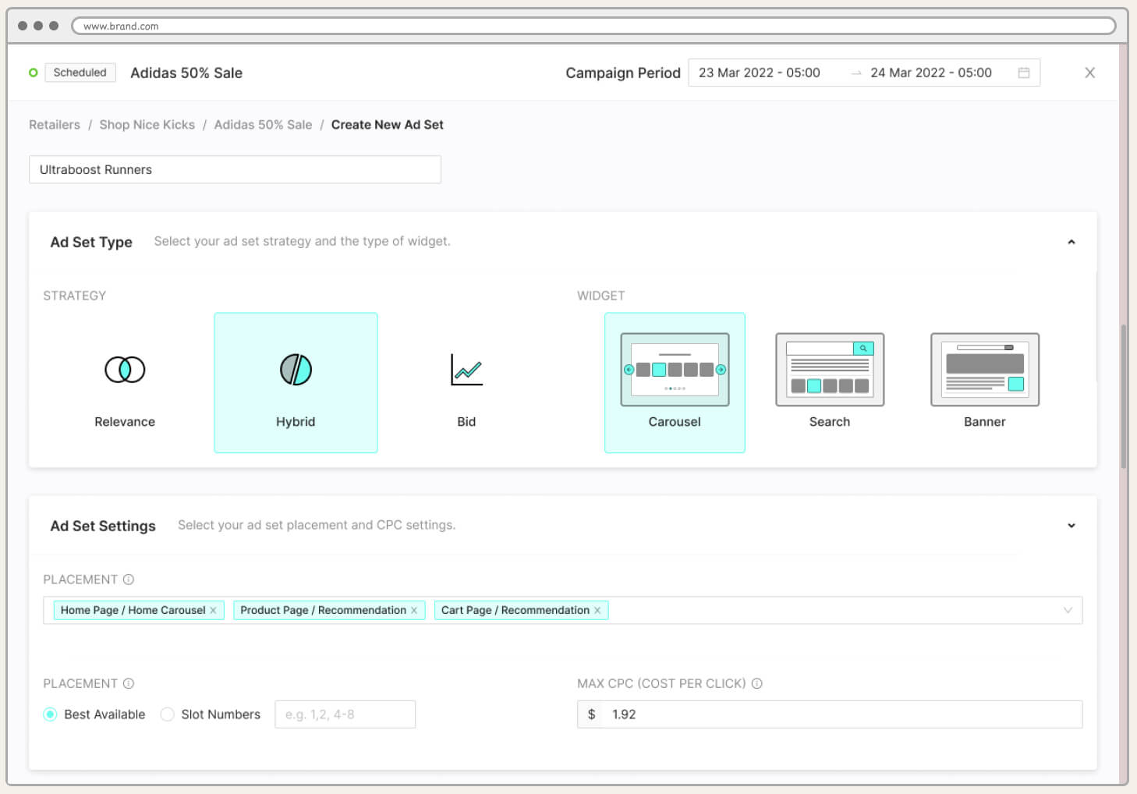Screen dimensions: 1137x794
Task: Remove the Home Page / Home Carousel tag
Action: [x=213, y=611]
